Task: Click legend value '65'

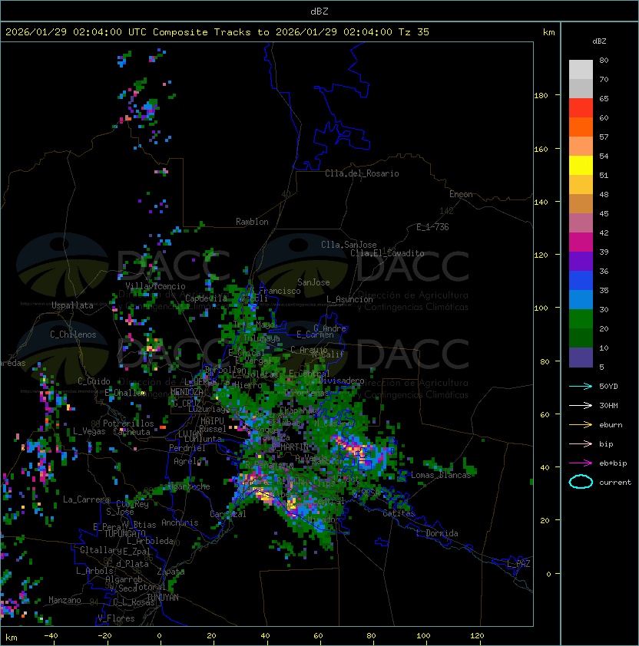Action: coord(604,98)
